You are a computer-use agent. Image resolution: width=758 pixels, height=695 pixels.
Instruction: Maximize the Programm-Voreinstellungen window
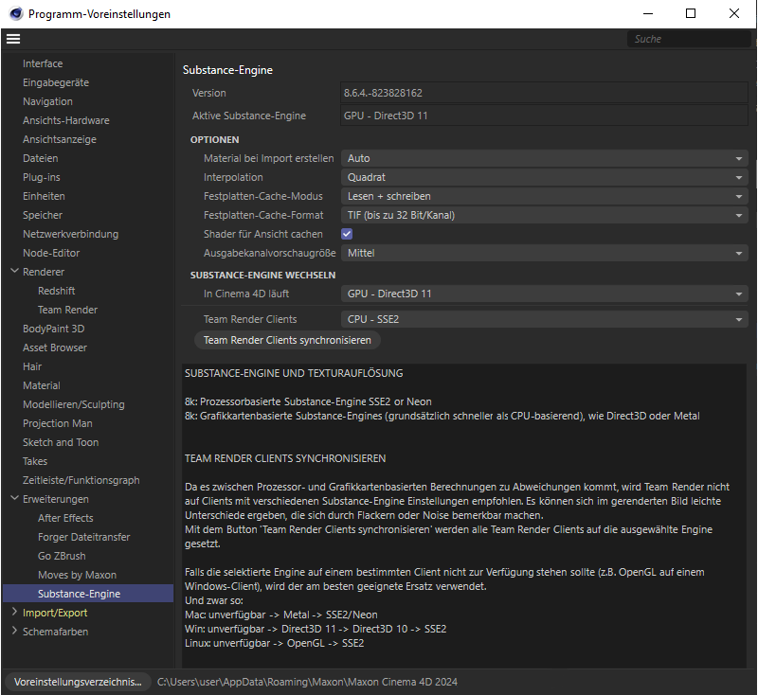coord(691,13)
